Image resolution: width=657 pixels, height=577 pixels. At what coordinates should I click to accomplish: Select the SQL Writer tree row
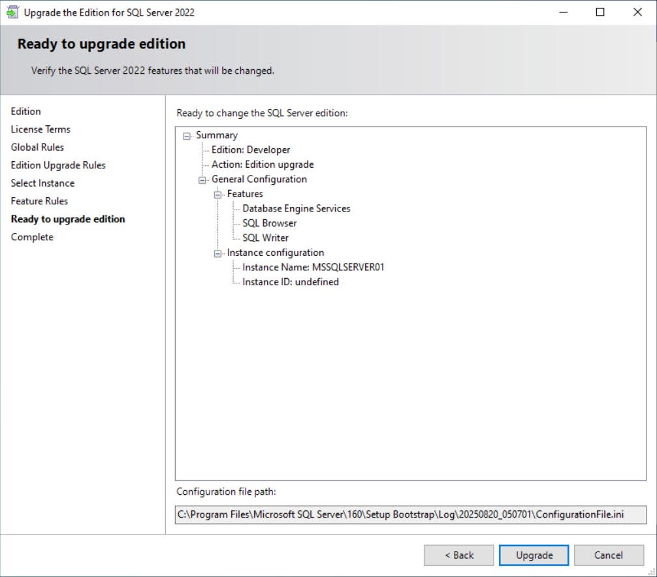pyautogui.click(x=265, y=238)
